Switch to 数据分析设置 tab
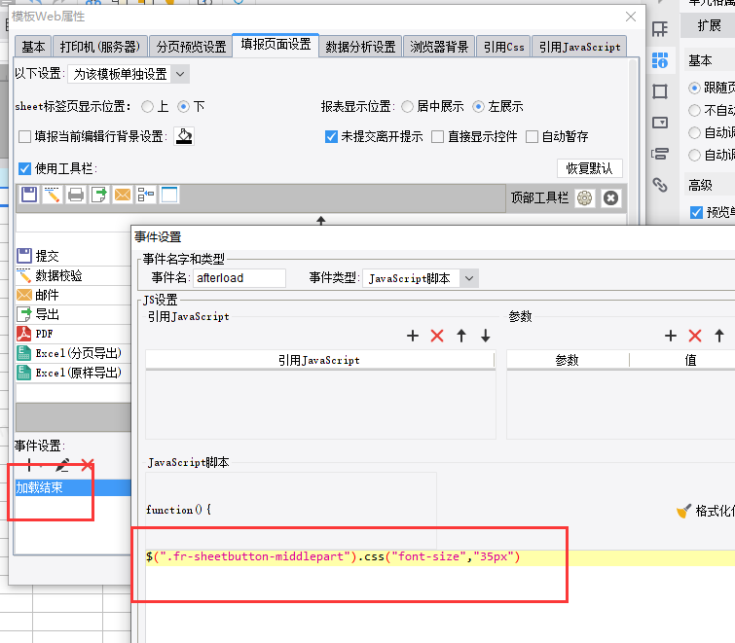The height and width of the screenshot is (643, 735). pyautogui.click(x=360, y=47)
